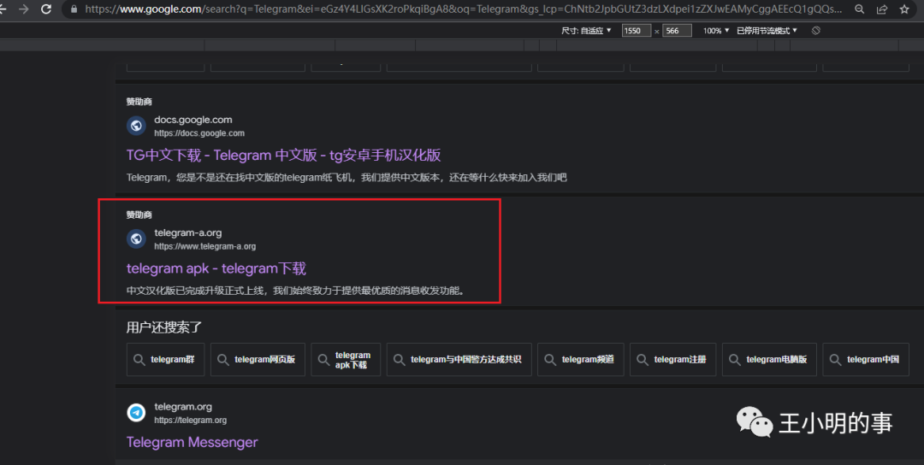Screen dimensions: 924x465
Task: Click the 赞助商 label above docs.google.com
Action: 139,102
